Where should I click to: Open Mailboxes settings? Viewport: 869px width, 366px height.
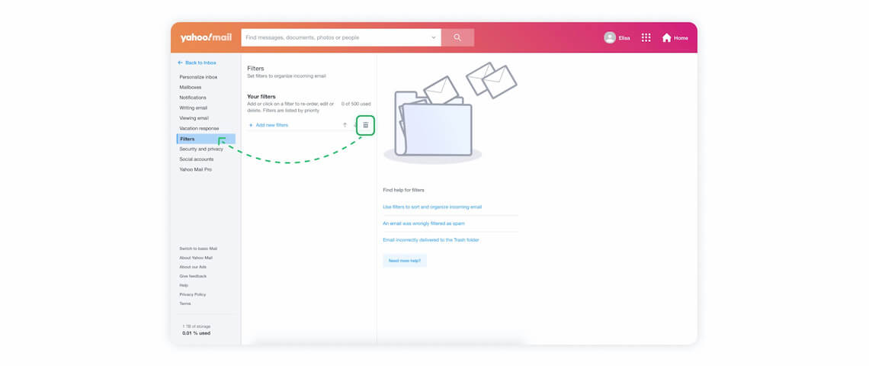pos(190,87)
